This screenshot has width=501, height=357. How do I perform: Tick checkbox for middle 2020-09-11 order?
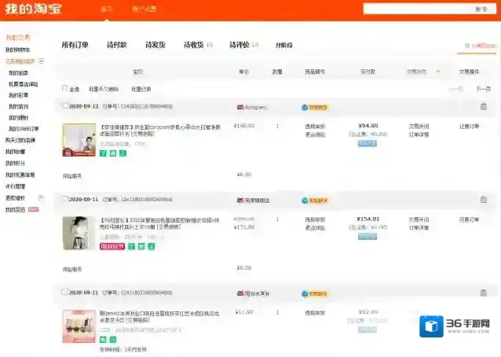pos(65,199)
